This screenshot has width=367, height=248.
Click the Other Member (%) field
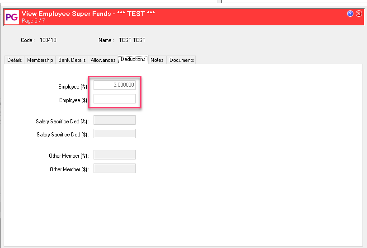[114, 155]
